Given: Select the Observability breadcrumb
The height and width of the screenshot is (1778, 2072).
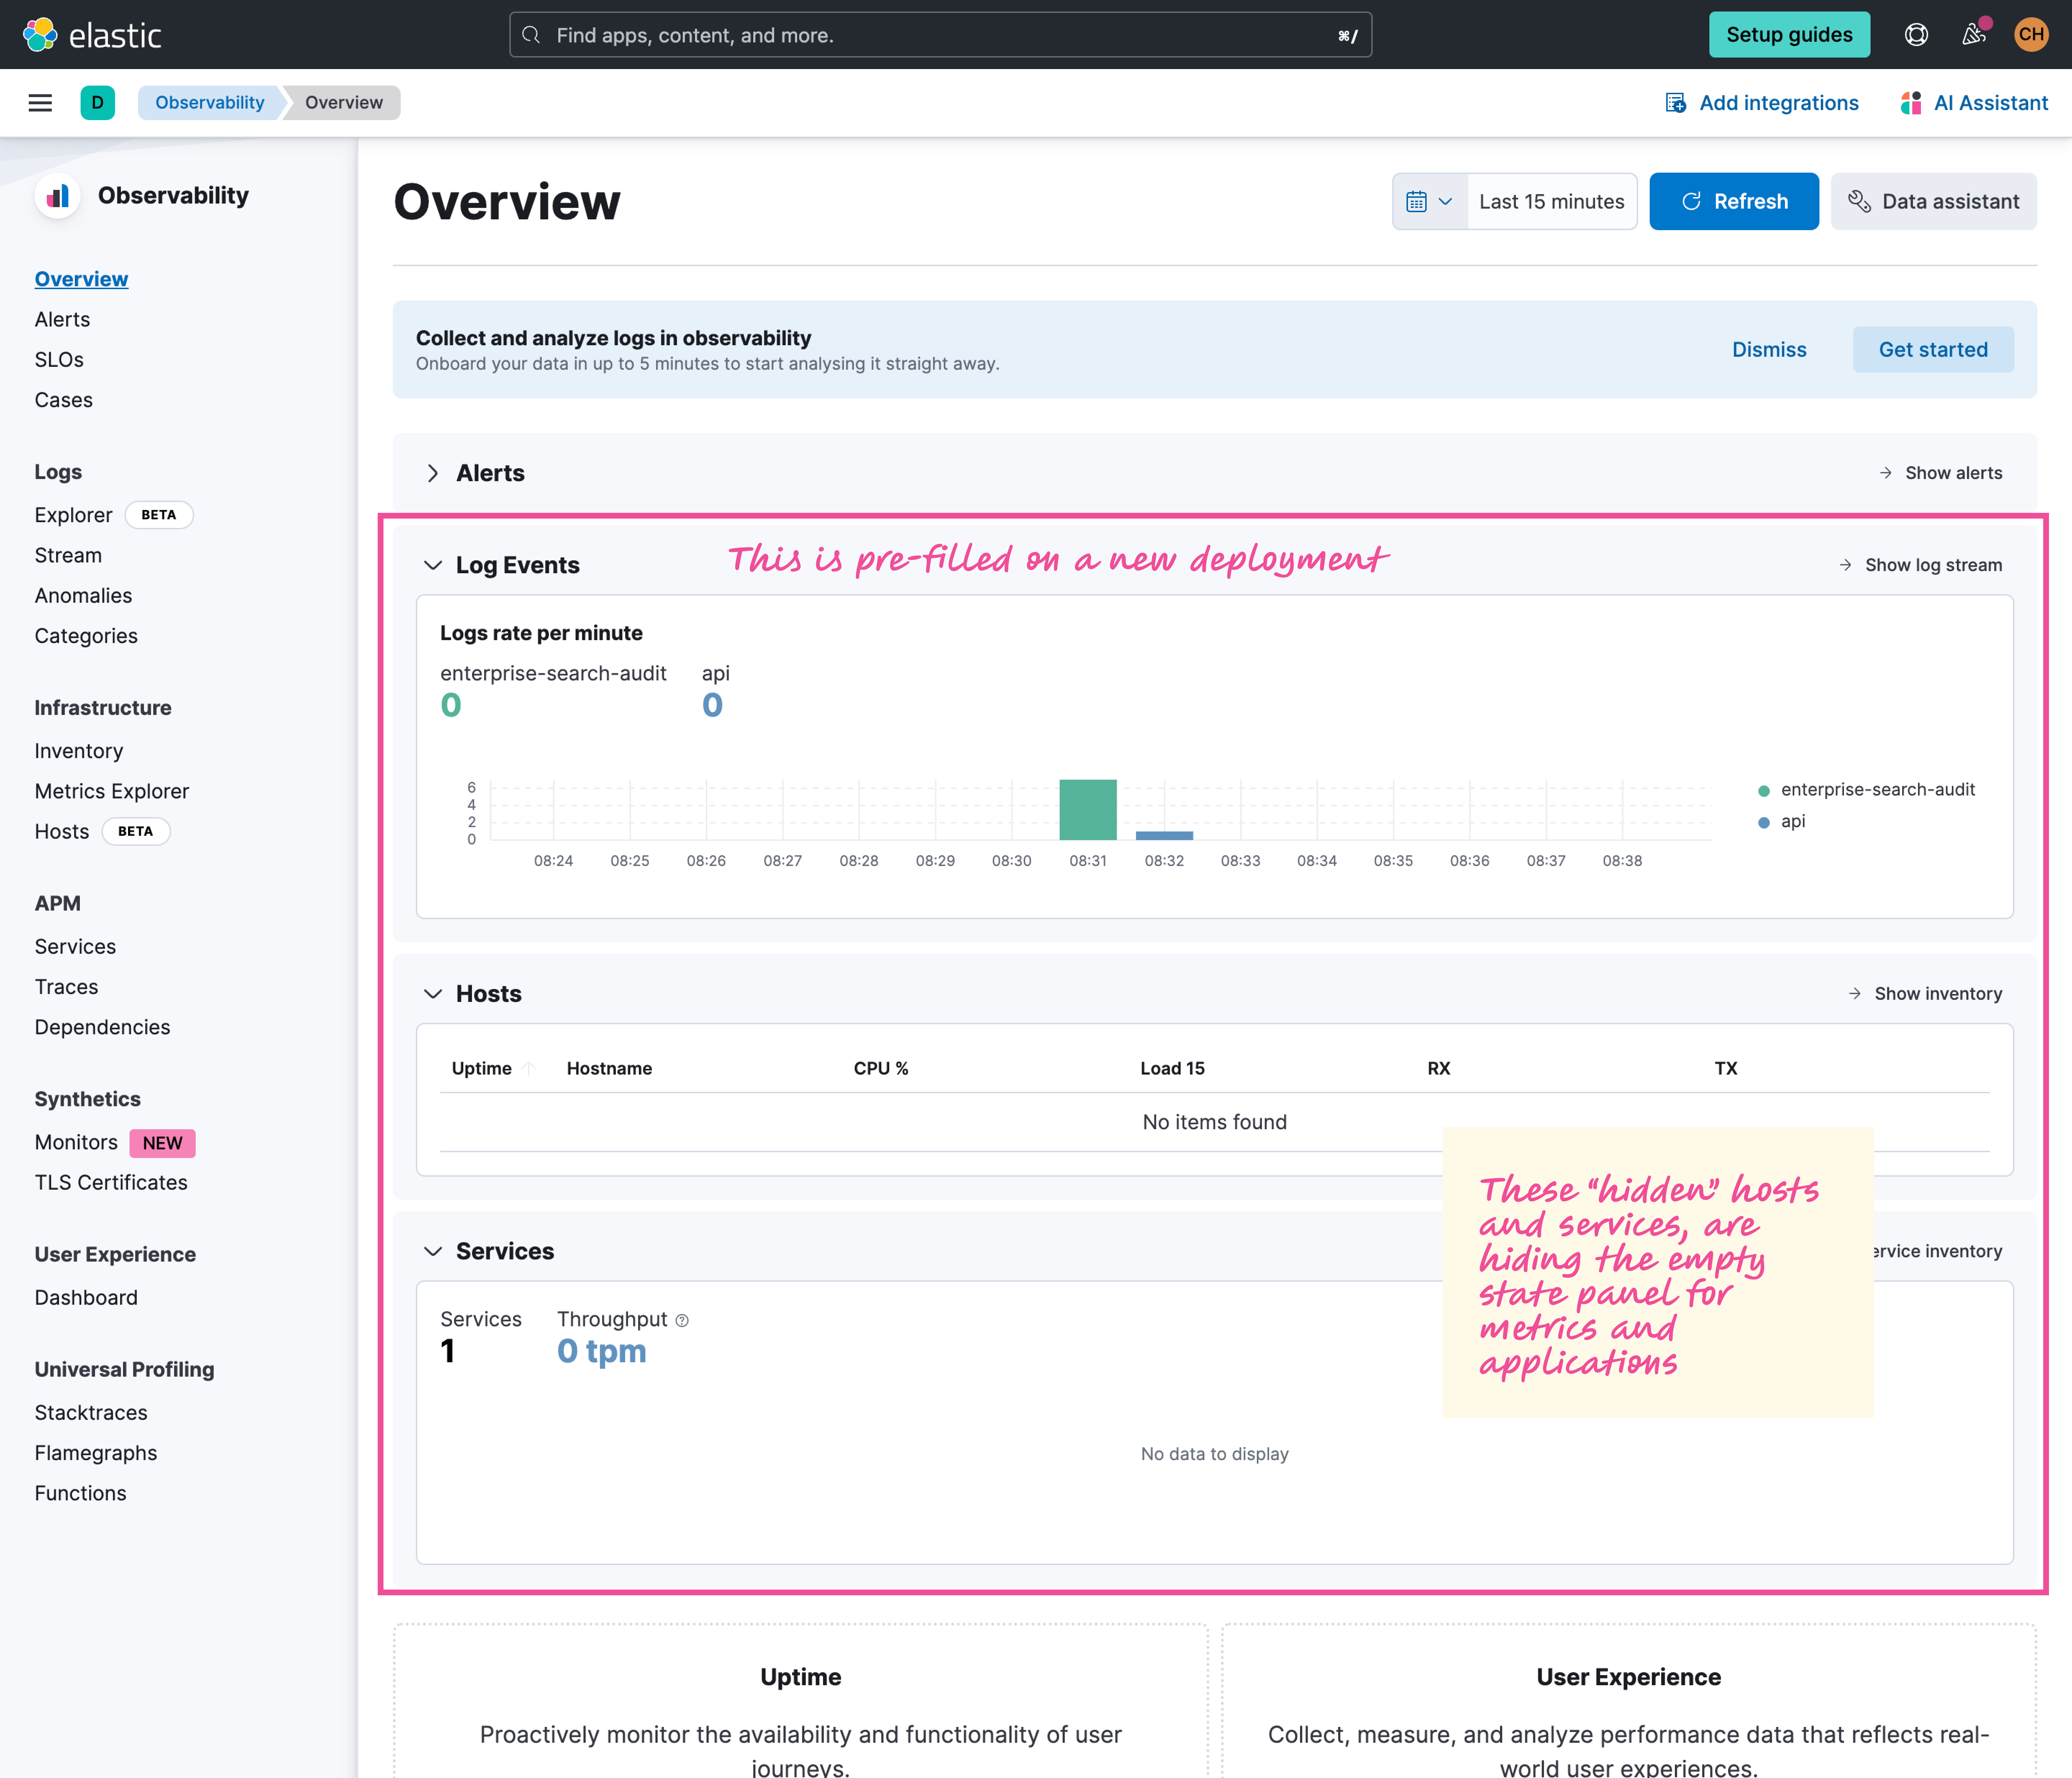Looking at the screenshot, I should 209,102.
